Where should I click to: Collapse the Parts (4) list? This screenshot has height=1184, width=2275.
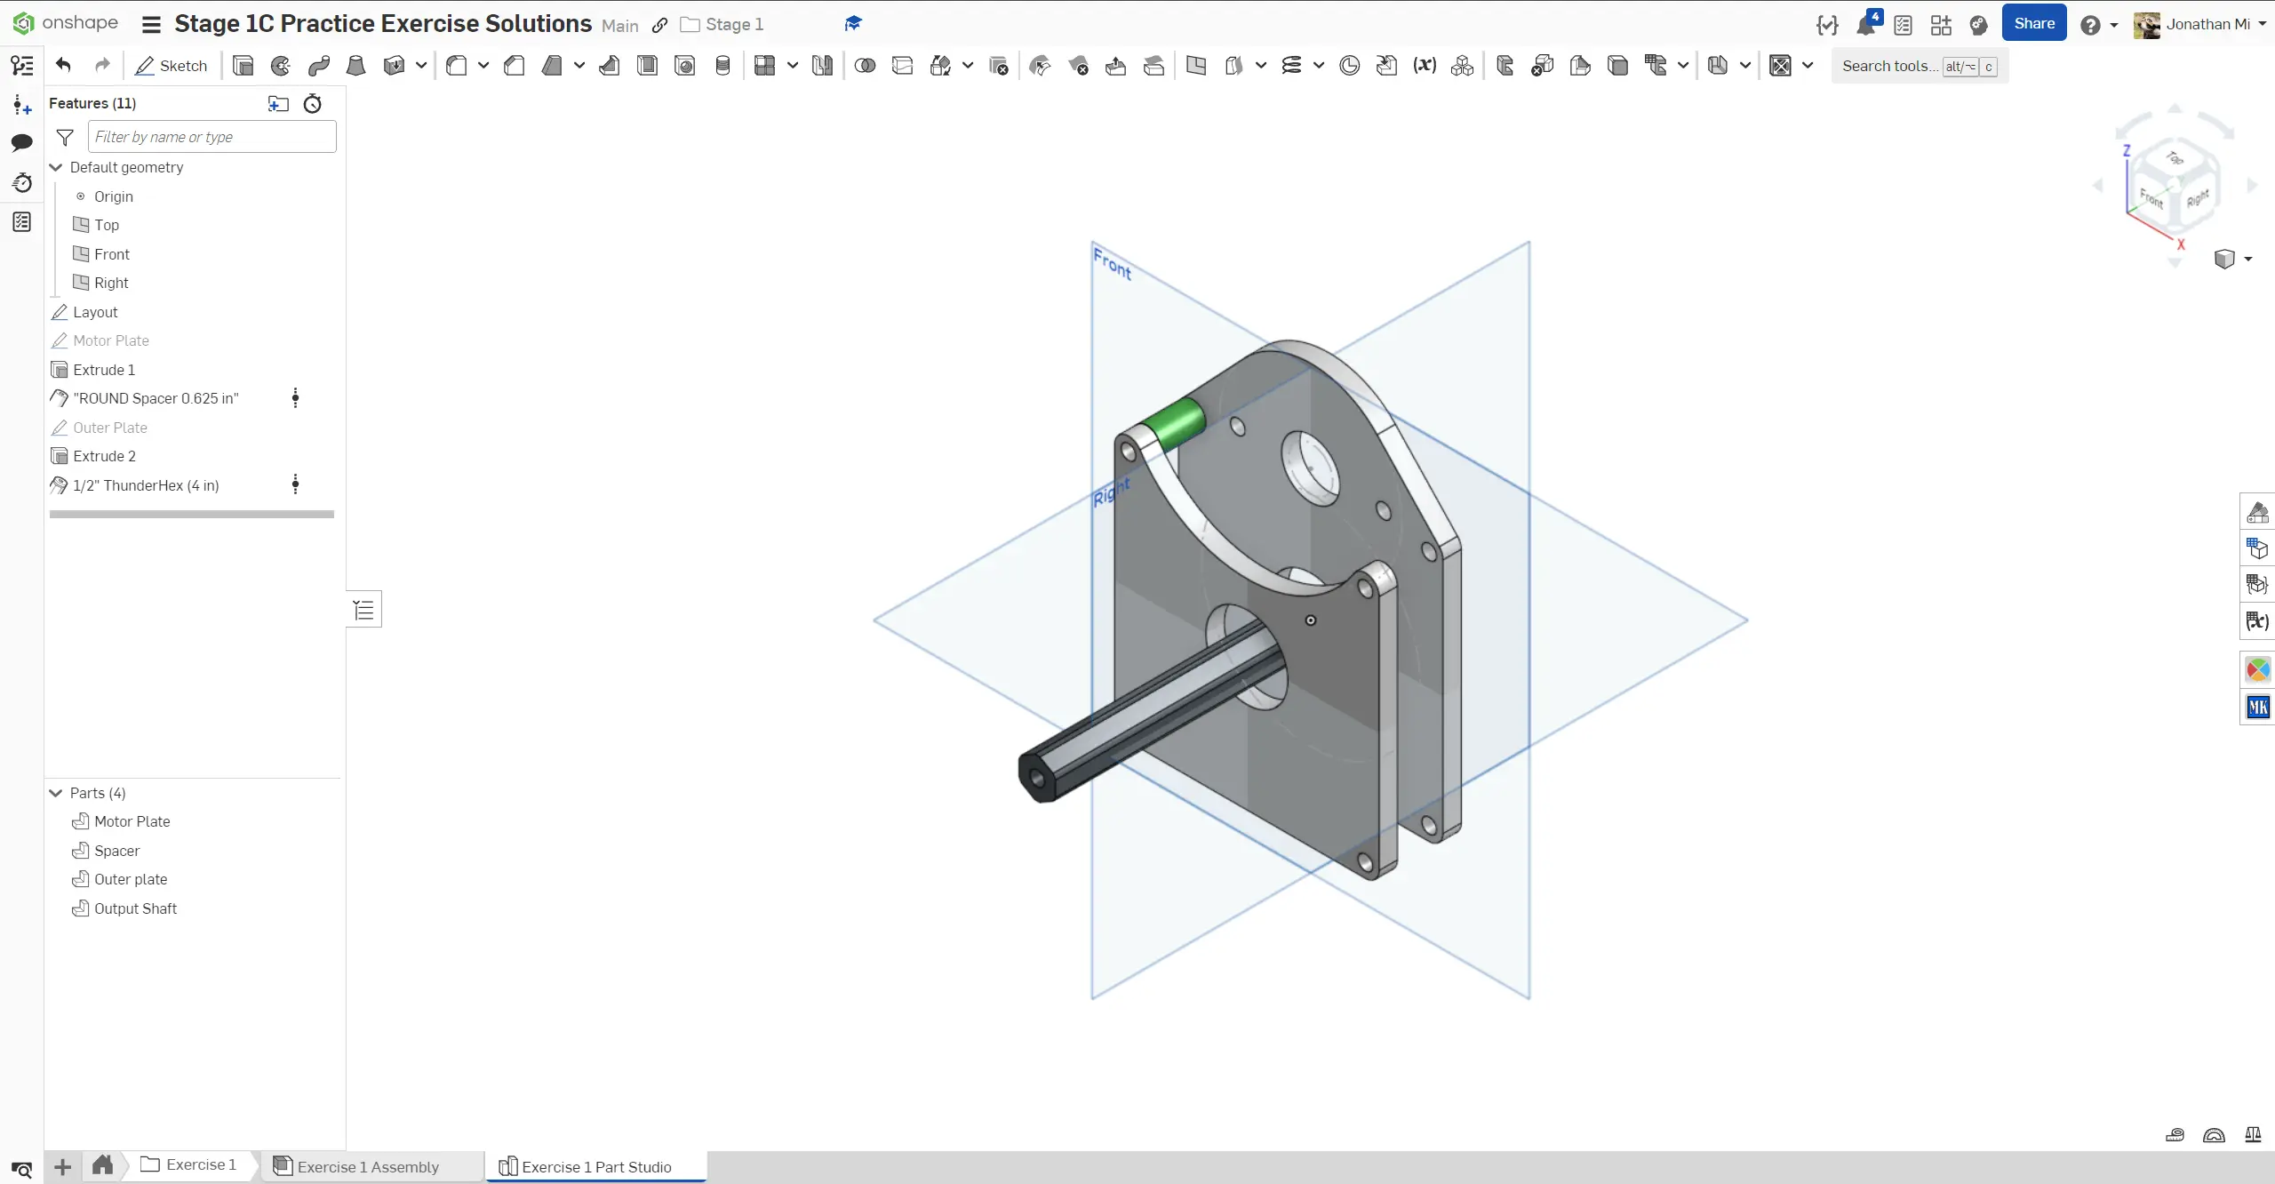[x=56, y=793]
